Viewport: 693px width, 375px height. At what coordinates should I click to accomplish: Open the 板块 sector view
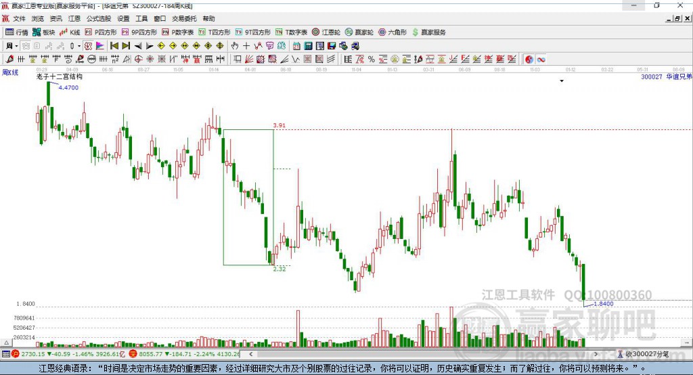[x=44, y=32]
